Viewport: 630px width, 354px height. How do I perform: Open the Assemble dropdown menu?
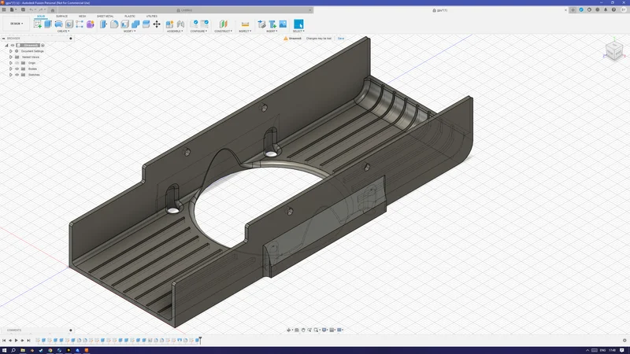[175, 31]
